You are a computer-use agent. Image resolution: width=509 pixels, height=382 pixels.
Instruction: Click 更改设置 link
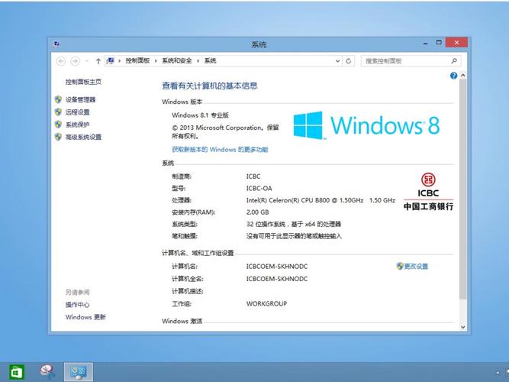(x=416, y=267)
